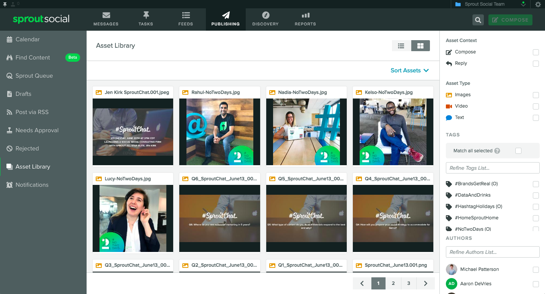Viewport: 545px width, 294px height.
Task: Select page 1 in pagination
Action: click(x=378, y=283)
